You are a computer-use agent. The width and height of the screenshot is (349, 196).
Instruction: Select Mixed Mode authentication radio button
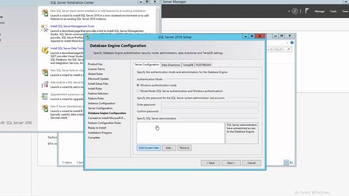[138, 91]
